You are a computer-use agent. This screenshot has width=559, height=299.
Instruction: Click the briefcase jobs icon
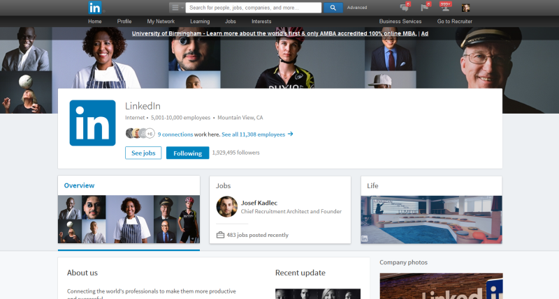pyautogui.click(x=220, y=235)
